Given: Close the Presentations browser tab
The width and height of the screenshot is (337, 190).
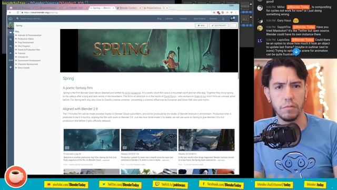Looking at the screenshot, I should (x=167, y=8).
